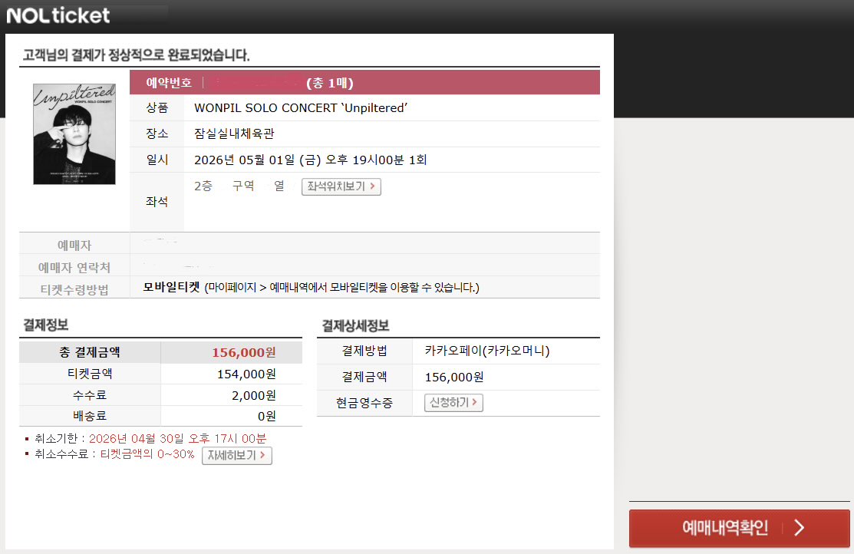This screenshot has height=554, width=854.
Task: Select the 모바일티켓 delivery method text
Action: coord(171,287)
